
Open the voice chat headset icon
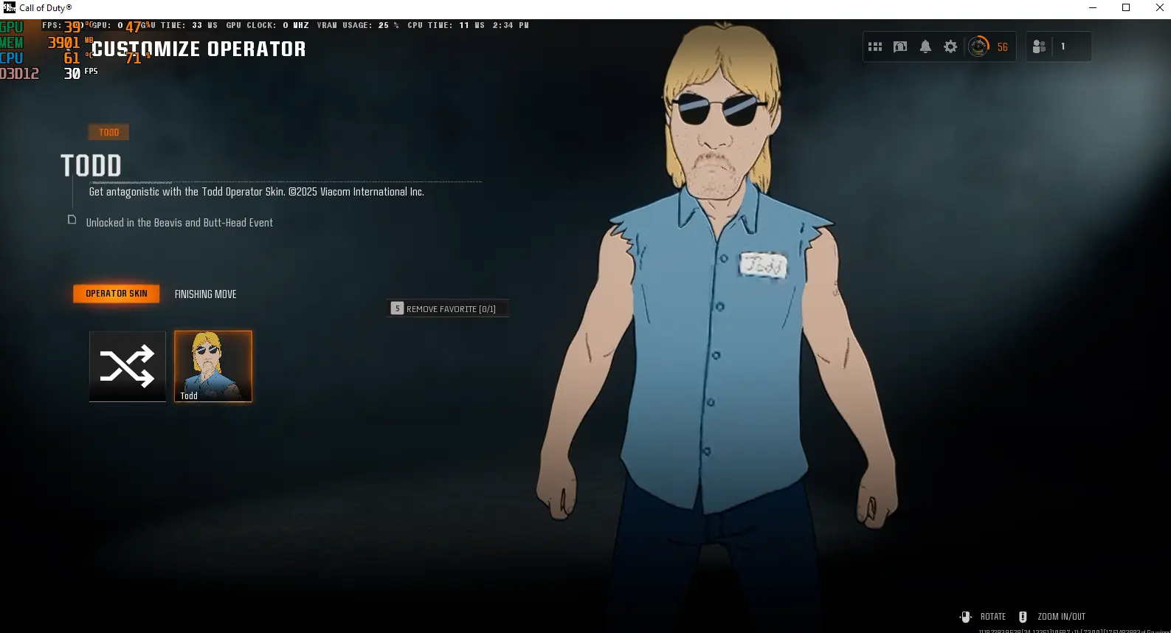point(900,46)
